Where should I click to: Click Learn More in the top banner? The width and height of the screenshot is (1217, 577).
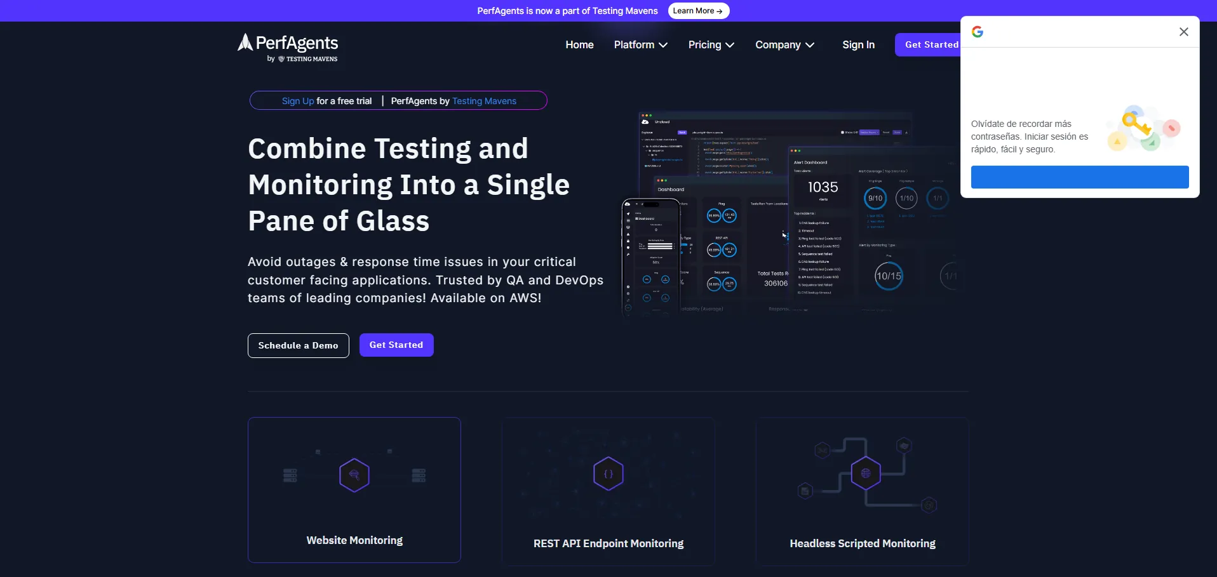pos(698,11)
